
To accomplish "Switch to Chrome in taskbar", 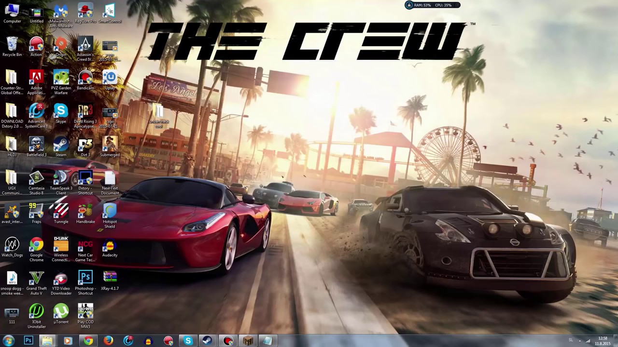I will coord(88,341).
